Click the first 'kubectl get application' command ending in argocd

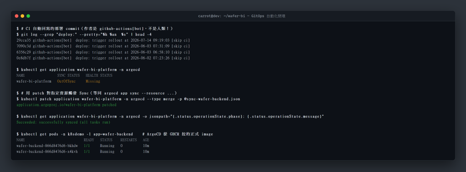78,70
